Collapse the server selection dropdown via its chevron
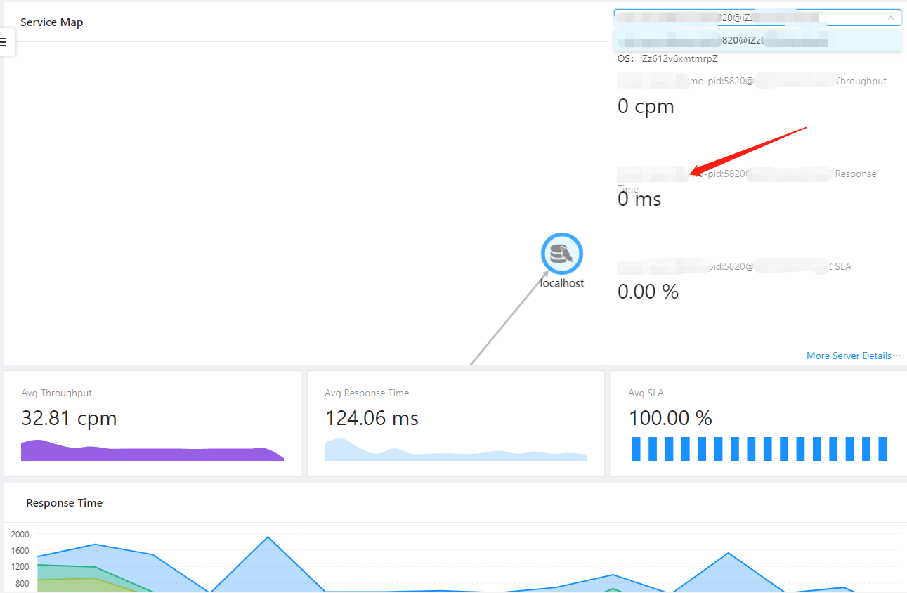 pyautogui.click(x=889, y=17)
